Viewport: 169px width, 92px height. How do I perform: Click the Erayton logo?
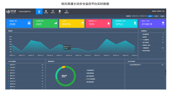11,11
